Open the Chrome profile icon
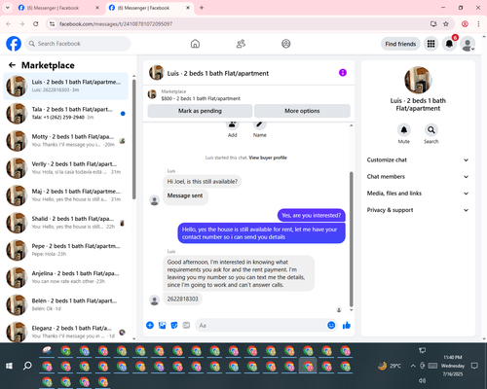The image size is (487, 389). (x=465, y=23)
